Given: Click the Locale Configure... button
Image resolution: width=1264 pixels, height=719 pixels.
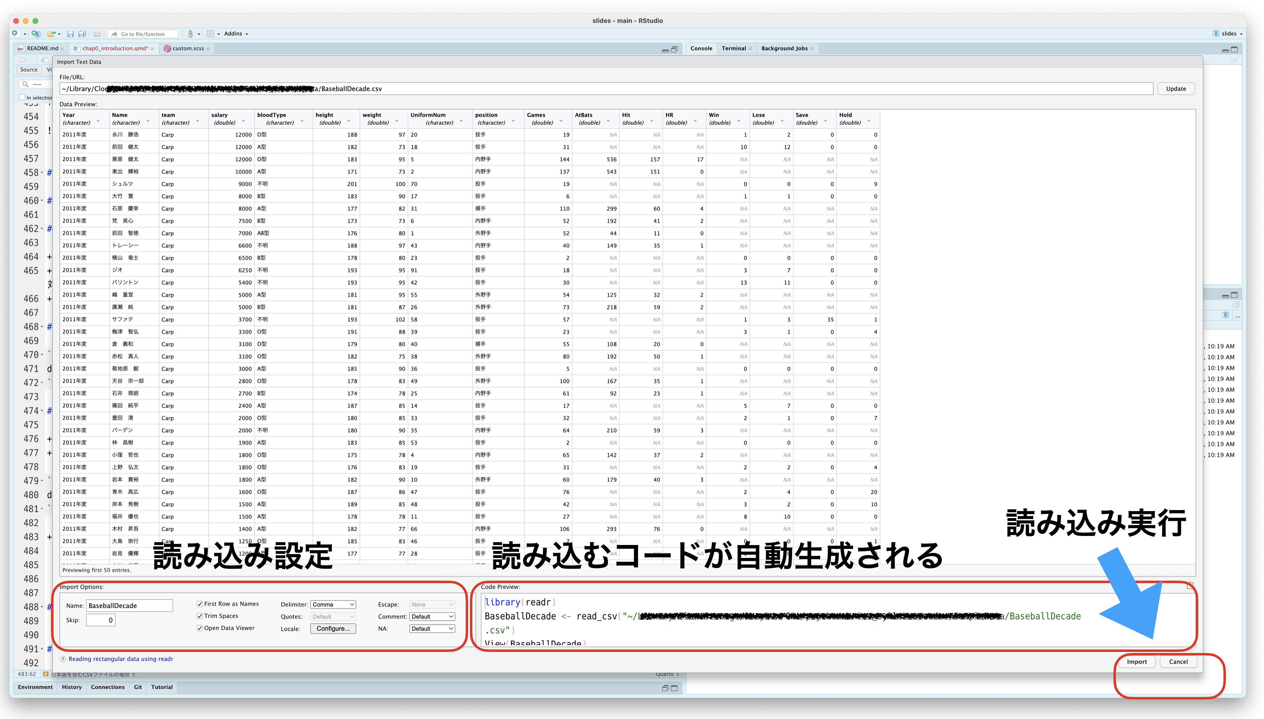Looking at the screenshot, I should coord(333,629).
